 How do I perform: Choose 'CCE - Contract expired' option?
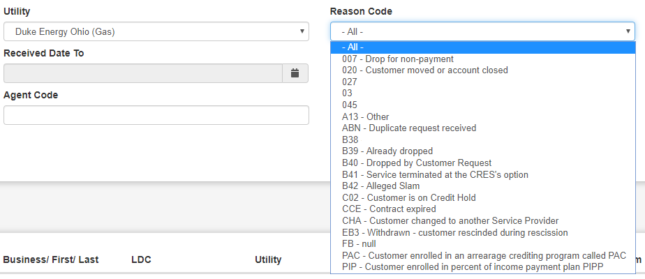pyautogui.click(x=483, y=209)
